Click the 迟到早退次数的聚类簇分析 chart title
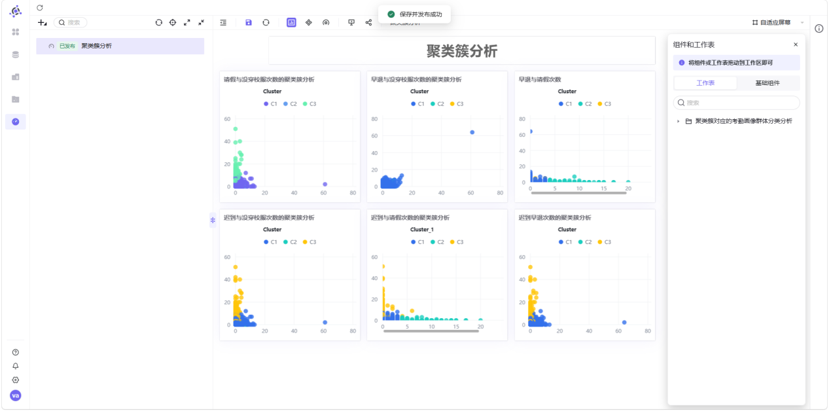This screenshot has height=411, width=829. 555,217
